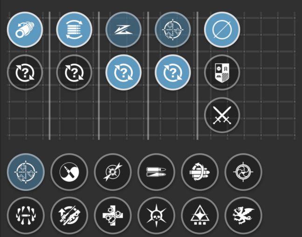
Task: Click the crossed swords icon
Action: tap(222, 115)
